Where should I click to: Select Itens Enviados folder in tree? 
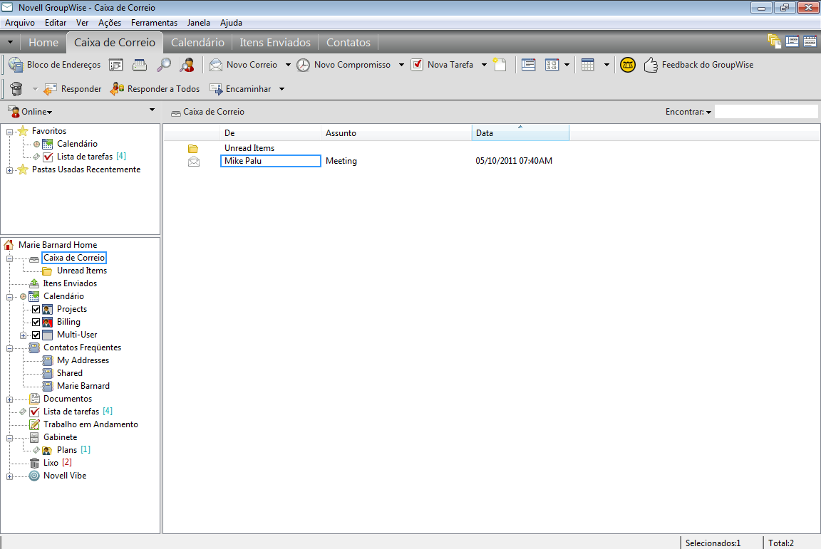(70, 283)
